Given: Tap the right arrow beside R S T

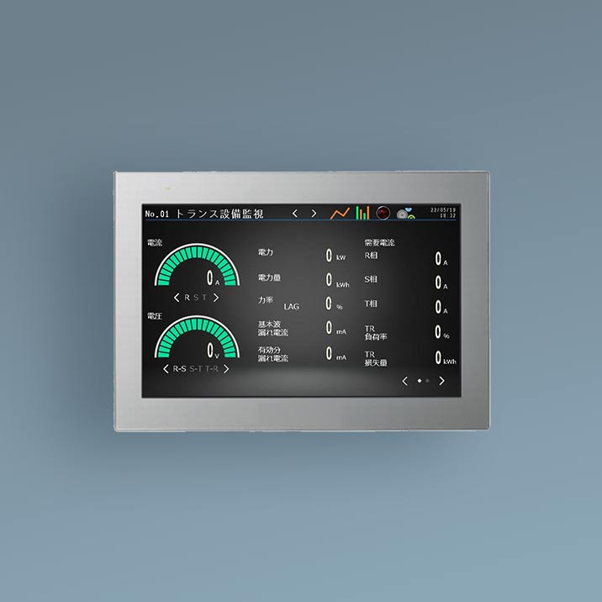Looking at the screenshot, I should click(216, 298).
